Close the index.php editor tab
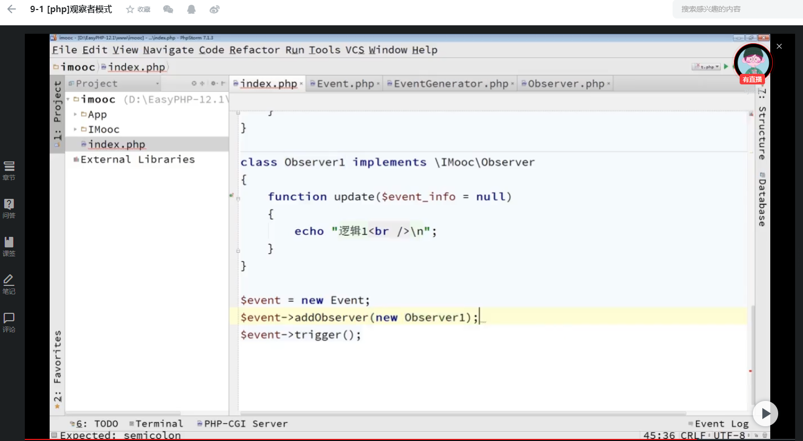 coord(301,84)
